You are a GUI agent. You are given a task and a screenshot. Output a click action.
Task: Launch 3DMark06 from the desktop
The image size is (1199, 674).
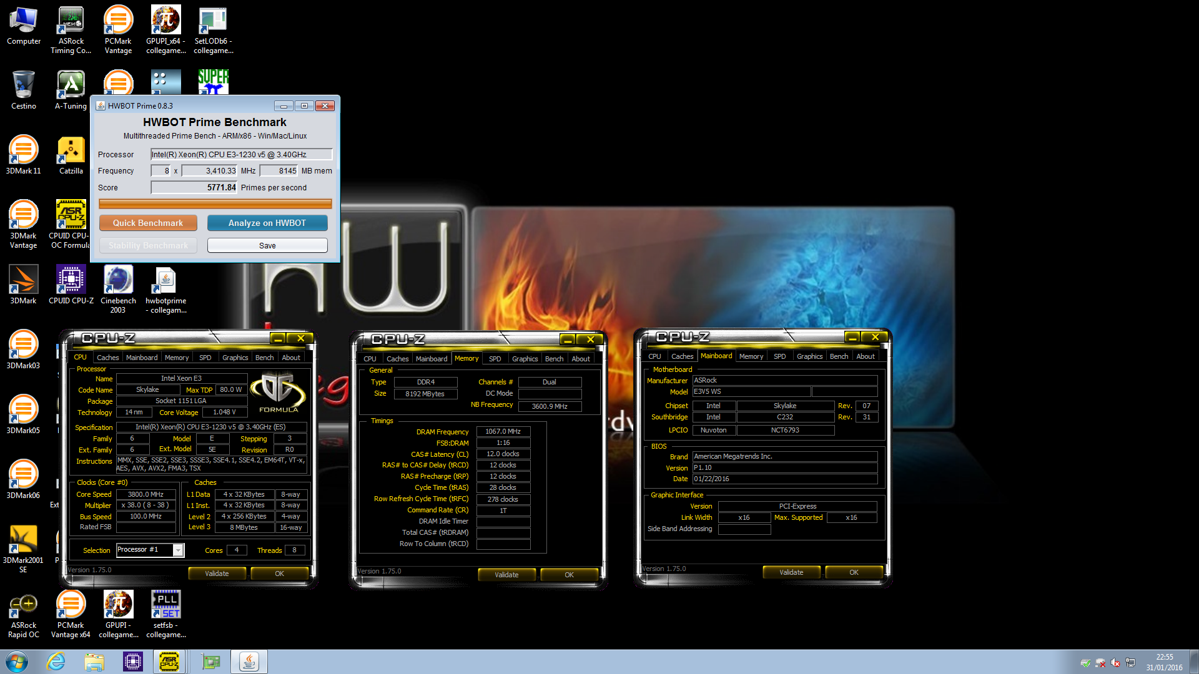(24, 479)
